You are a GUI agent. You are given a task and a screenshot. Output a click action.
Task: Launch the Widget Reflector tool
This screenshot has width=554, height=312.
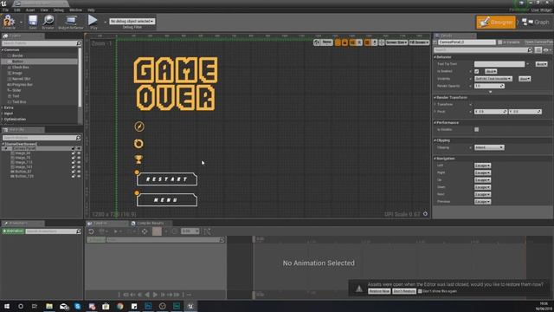point(71,22)
